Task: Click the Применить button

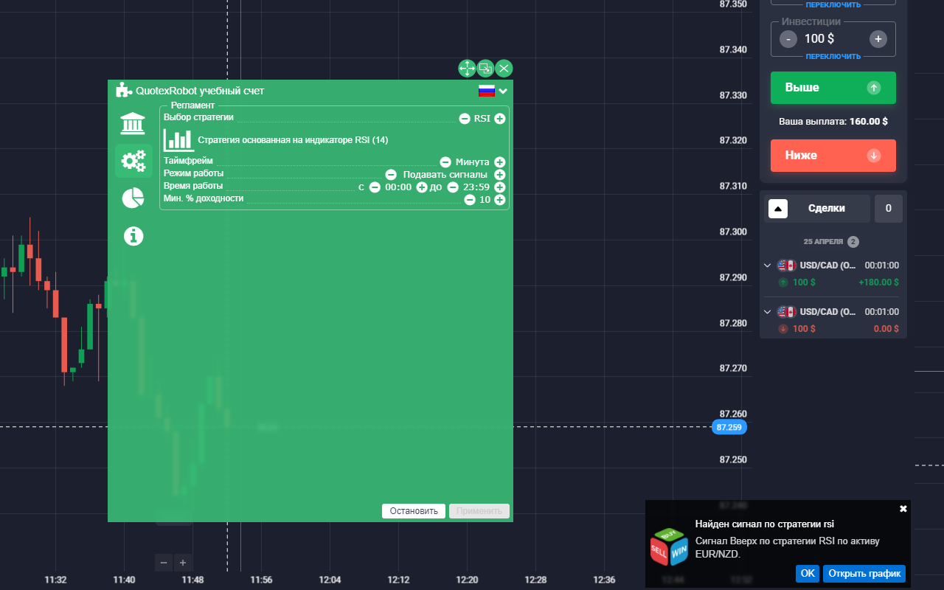Action: 479,511
